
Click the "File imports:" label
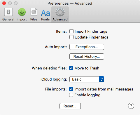[x=56, y=89]
